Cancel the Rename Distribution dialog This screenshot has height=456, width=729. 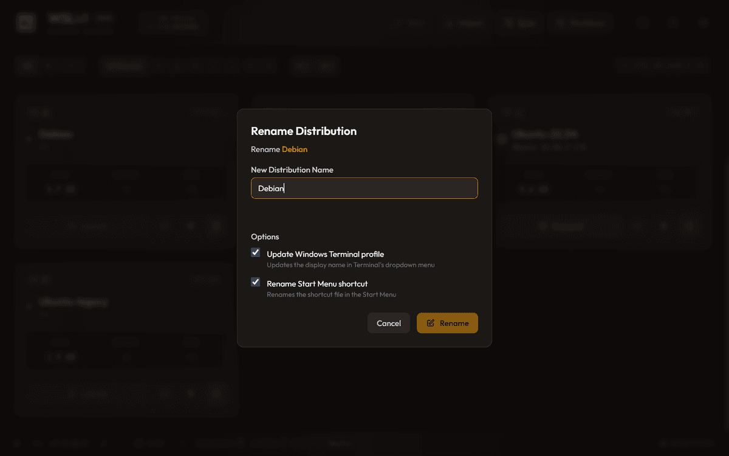coord(389,323)
